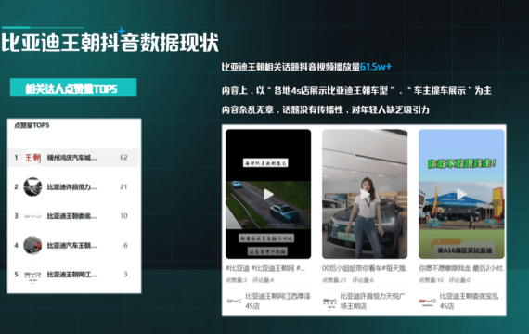529x334 pixels.
Task: Open the 比亚迪许昌恒力 account name in ranking
Action: click(71, 186)
